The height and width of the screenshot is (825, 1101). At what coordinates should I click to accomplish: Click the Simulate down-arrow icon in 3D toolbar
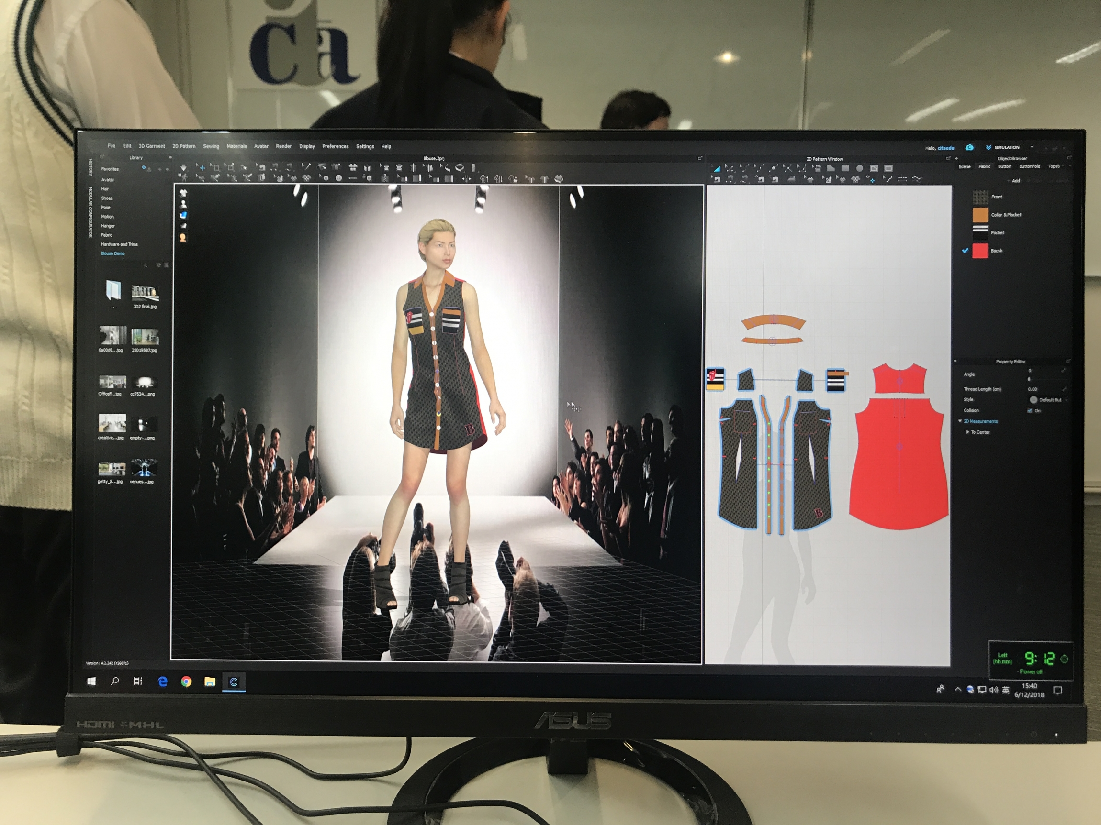(x=183, y=168)
